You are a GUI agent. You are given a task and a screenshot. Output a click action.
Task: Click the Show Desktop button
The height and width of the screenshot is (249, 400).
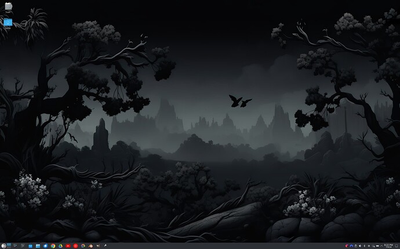[397, 246]
